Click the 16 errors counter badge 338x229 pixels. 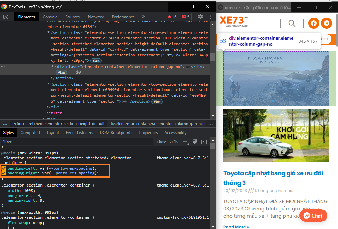pos(172,17)
